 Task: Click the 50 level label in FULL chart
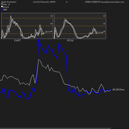click(104, 24)
